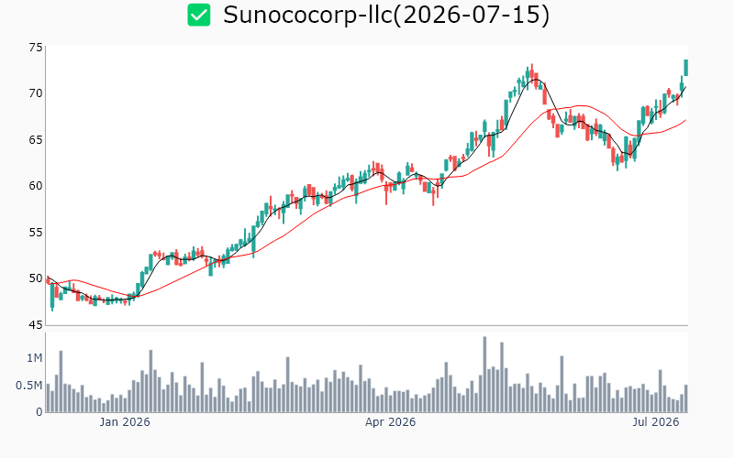Image resolution: width=734 pixels, height=458 pixels.
Task: Click the 60 price axis label
Action: [x=36, y=186]
